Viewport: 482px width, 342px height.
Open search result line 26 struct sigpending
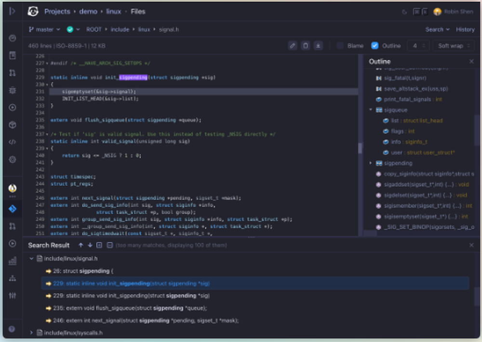tap(83, 271)
